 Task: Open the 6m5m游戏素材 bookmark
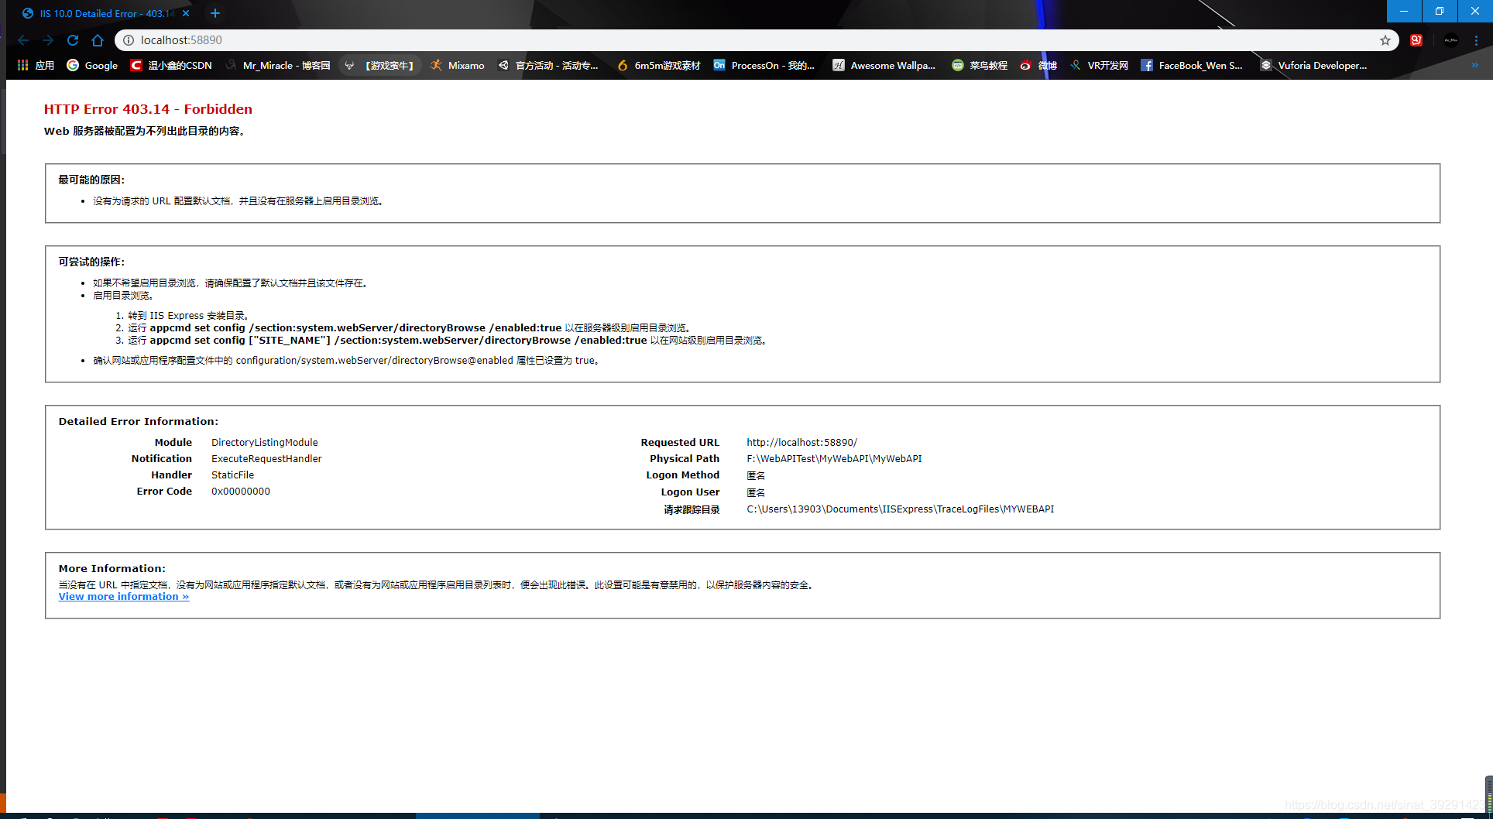[659, 66]
